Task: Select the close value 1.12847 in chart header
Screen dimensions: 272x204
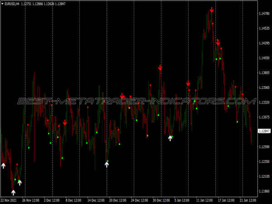Action: [60, 4]
